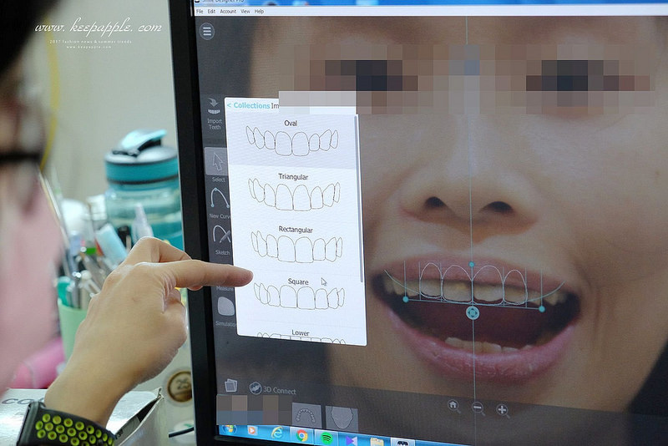This screenshot has width=668, height=446.
Task: Click the right endpoint of the smile curve
Action: (542, 309)
